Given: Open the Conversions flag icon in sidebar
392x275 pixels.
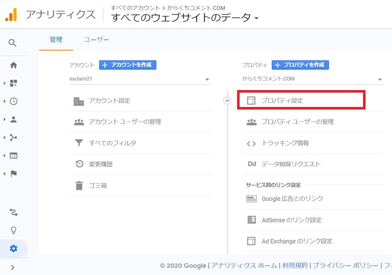Looking at the screenshot, I should (13, 174).
